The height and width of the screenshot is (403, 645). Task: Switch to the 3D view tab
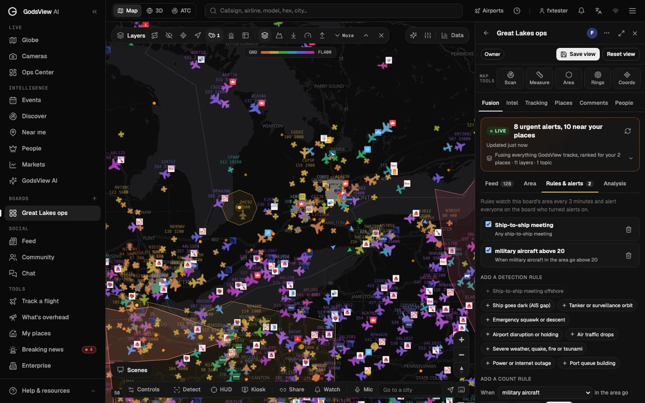155,11
